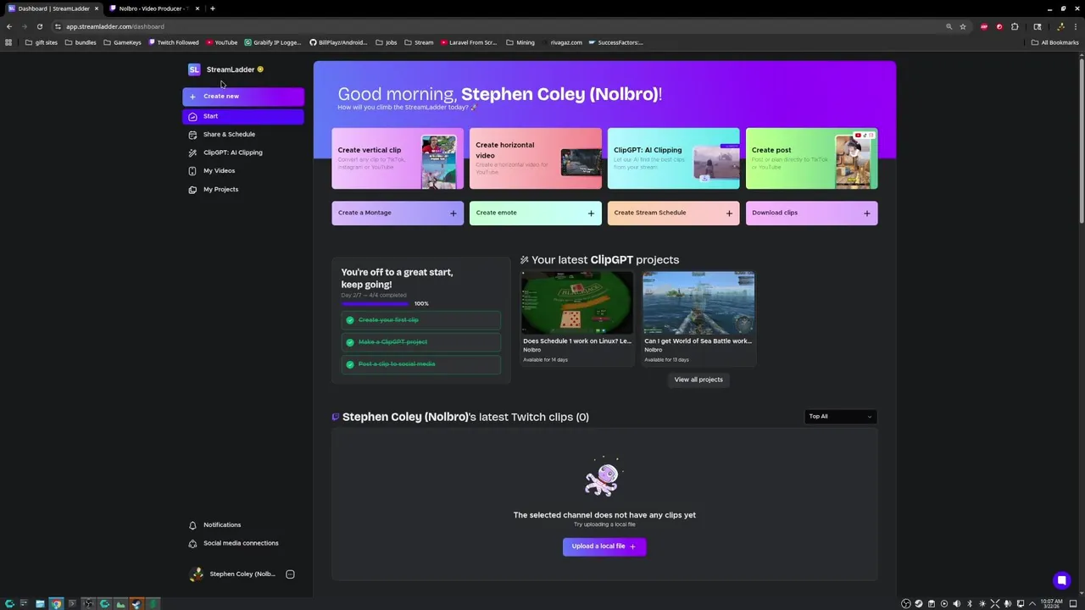This screenshot has height=610, width=1085.
Task: Switch to the Nolbro - Video Producer tab
Action: [x=153, y=8]
